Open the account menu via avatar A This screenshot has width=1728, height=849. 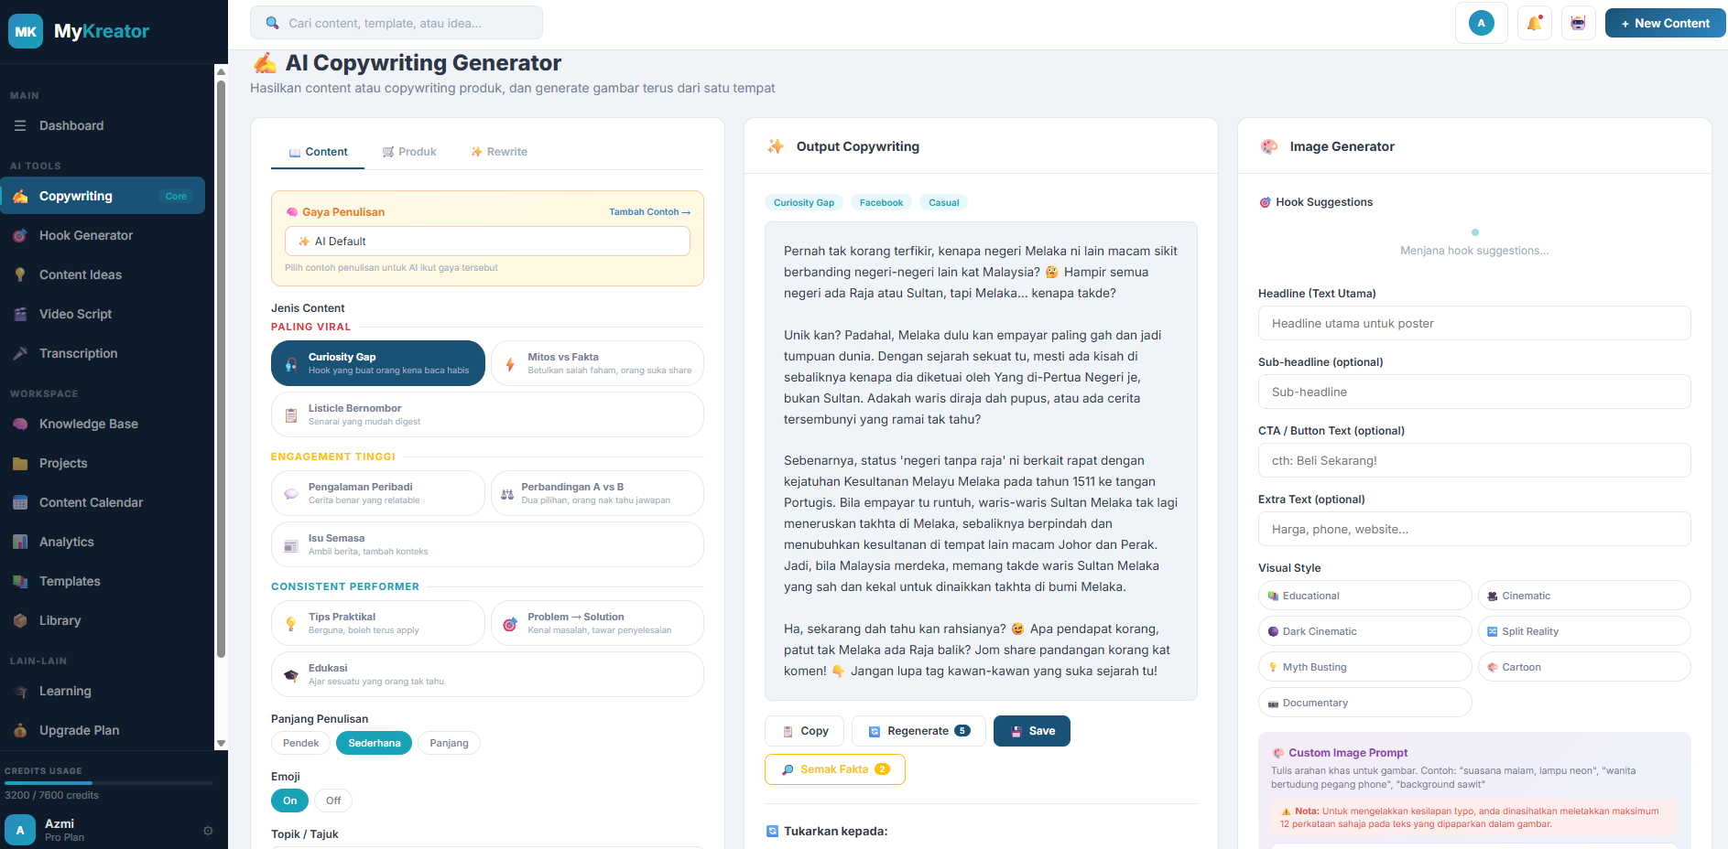pyautogui.click(x=1481, y=23)
